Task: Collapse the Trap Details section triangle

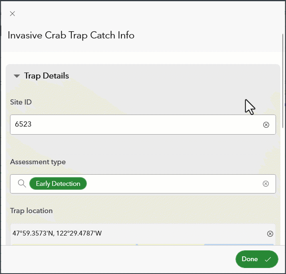Action: tap(16, 76)
